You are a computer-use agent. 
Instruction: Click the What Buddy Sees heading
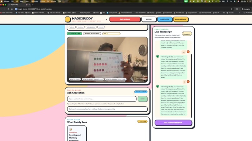pyautogui.click(x=77, y=122)
